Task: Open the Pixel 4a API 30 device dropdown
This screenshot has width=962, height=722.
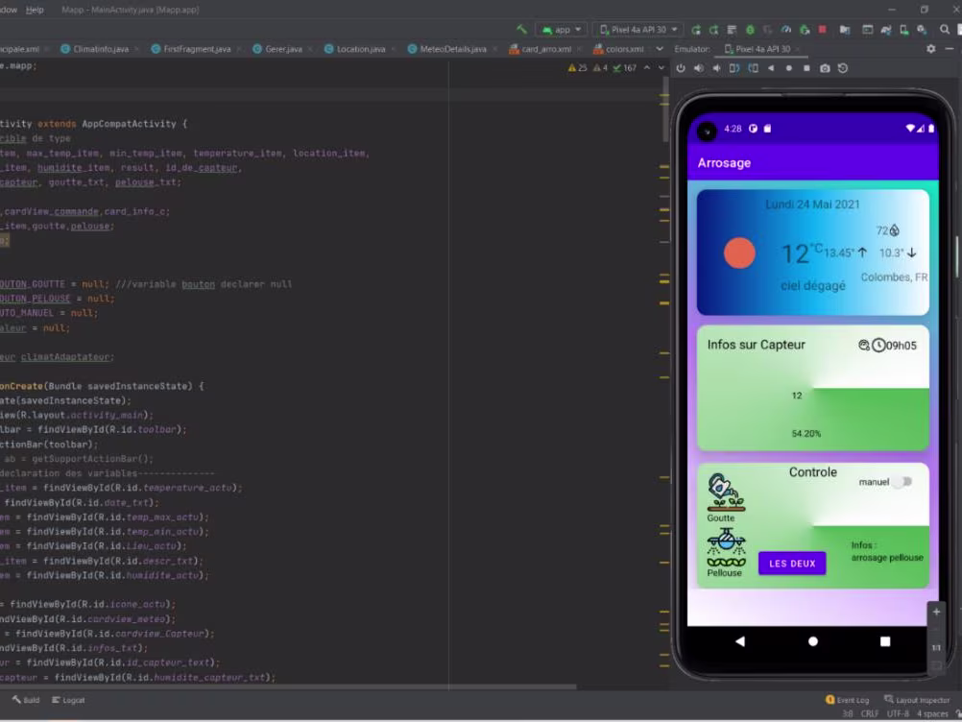Action: point(638,30)
